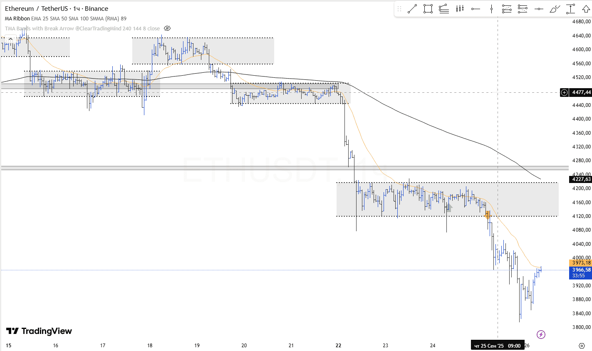Click the purple lightning bolt icon
The width and height of the screenshot is (592, 351).
click(x=541, y=334)
